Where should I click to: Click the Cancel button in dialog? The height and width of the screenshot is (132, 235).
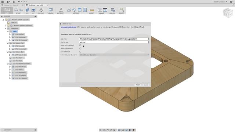[146, 85]
